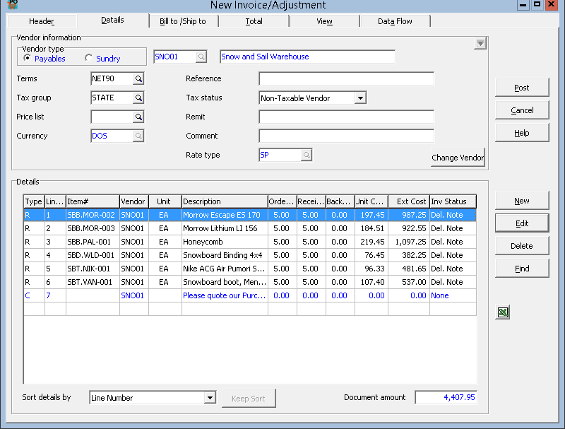
Task: Click into the Reference input field
Action: click(x=346, y=78)
